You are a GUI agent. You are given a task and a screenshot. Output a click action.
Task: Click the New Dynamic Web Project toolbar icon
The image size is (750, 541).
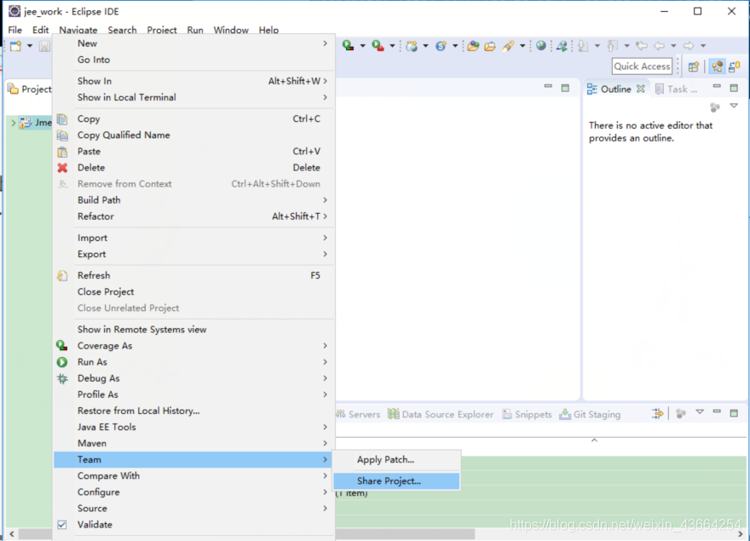412,46
